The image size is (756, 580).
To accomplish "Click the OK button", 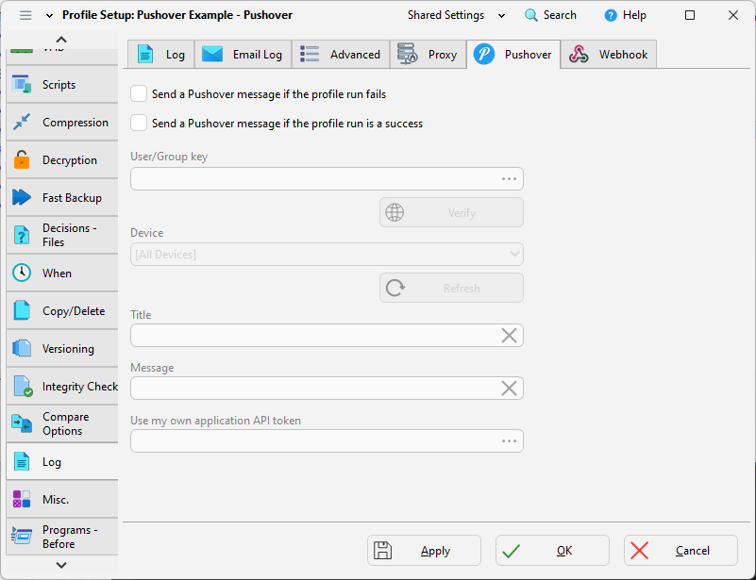I will pyautogui.click(x=552, y=550).
